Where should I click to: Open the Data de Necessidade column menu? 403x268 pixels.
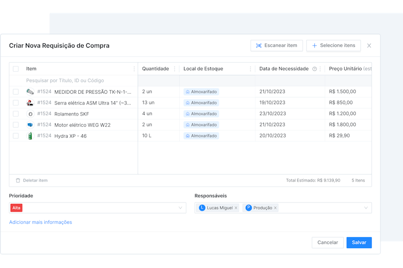[x=320, y=69]
